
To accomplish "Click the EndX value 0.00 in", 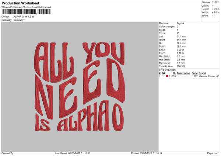I will tap(180, 50).
